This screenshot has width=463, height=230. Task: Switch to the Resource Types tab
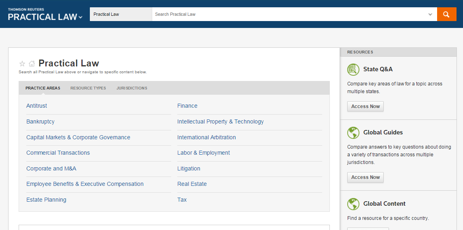click(x=88, y=88)
